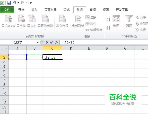
Task: Sort descending with Z-A icon
Action: 108,28
